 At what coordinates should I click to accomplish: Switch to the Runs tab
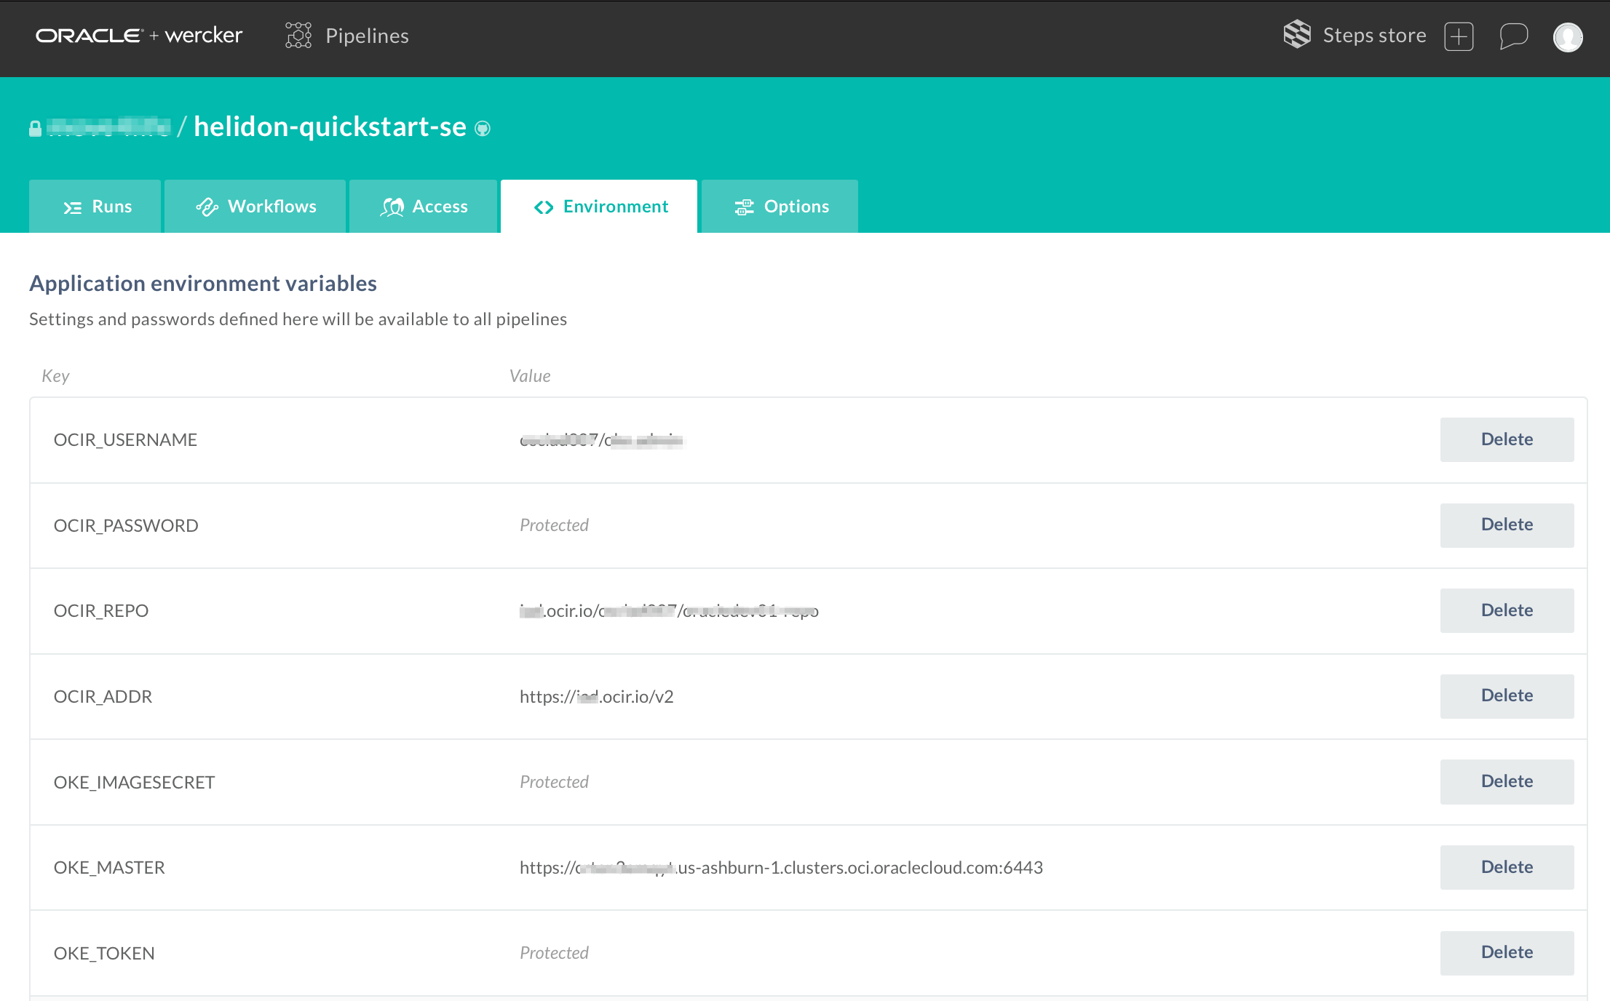(95, 207)
